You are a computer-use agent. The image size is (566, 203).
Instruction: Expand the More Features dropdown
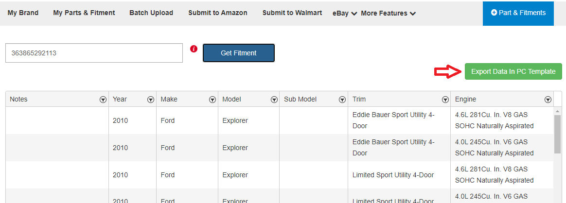pos(389,13)
